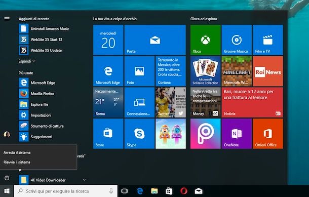The width and height of the screenshot is (309, 197).
Task: Open the Minecraft tile
Action: (237, 71)
